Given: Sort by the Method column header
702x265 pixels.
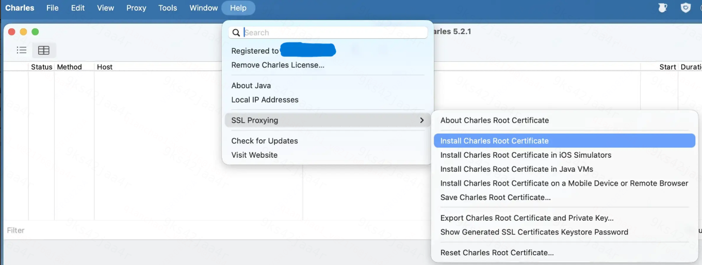Looking at the screenshot, I should (x=69, y=67).
